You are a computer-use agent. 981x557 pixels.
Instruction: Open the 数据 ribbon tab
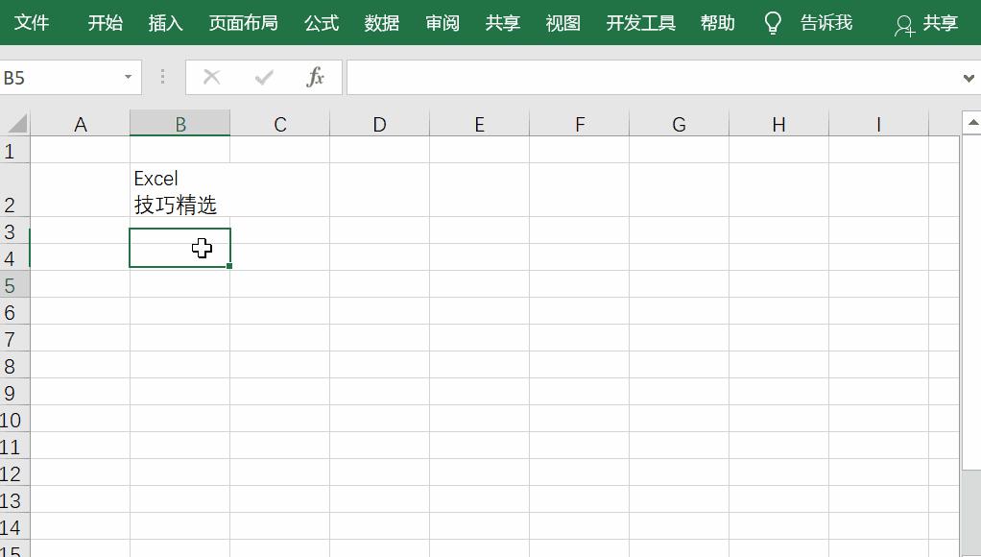click(x=381, y=22)
